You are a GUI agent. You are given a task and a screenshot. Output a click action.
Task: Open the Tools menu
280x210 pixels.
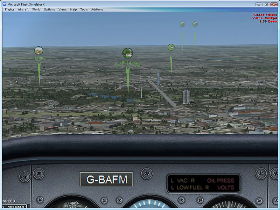(x=84, y=9)
